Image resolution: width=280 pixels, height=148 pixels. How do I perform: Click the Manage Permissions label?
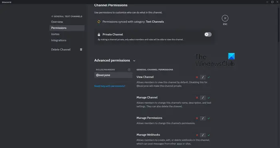[x=149, y=118]
